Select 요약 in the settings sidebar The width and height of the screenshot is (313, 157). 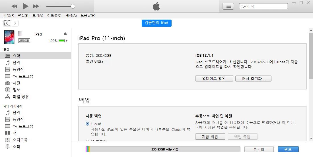click(x=36, y=56)
